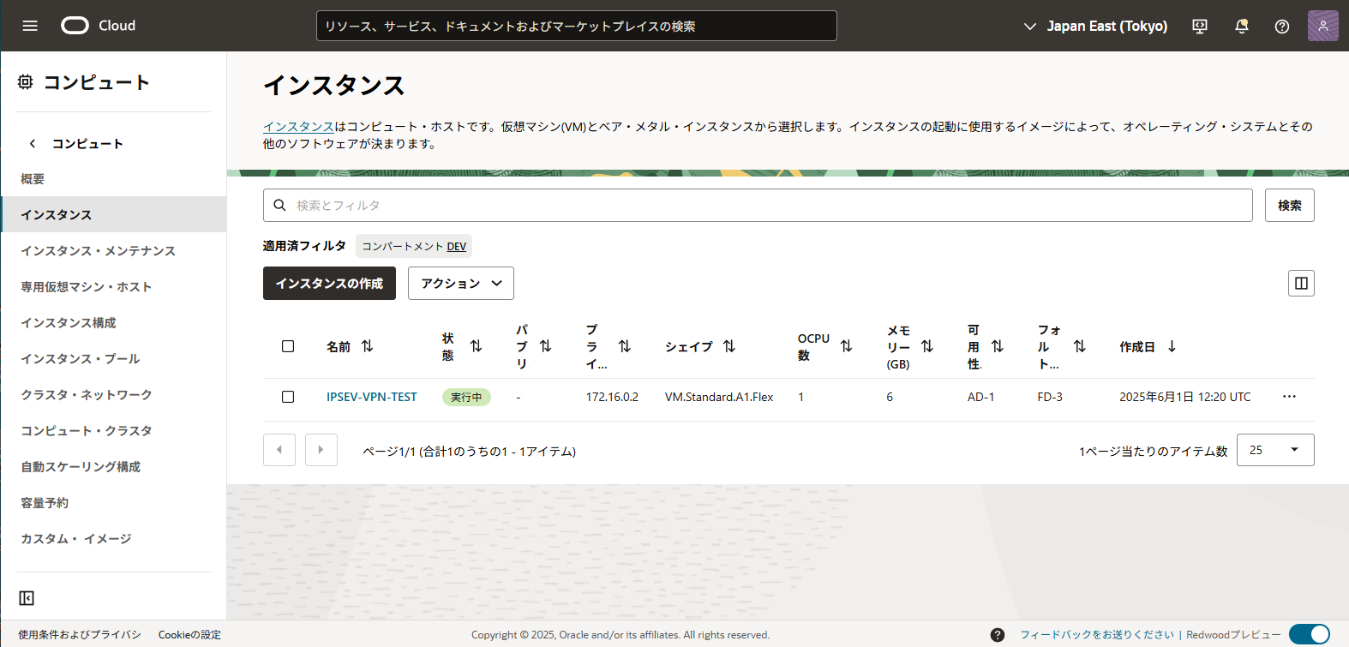Screen dimensions: 1349x647
Task: Open the IPSEV-VPN-TEST instance link
Action: (372, 397)
